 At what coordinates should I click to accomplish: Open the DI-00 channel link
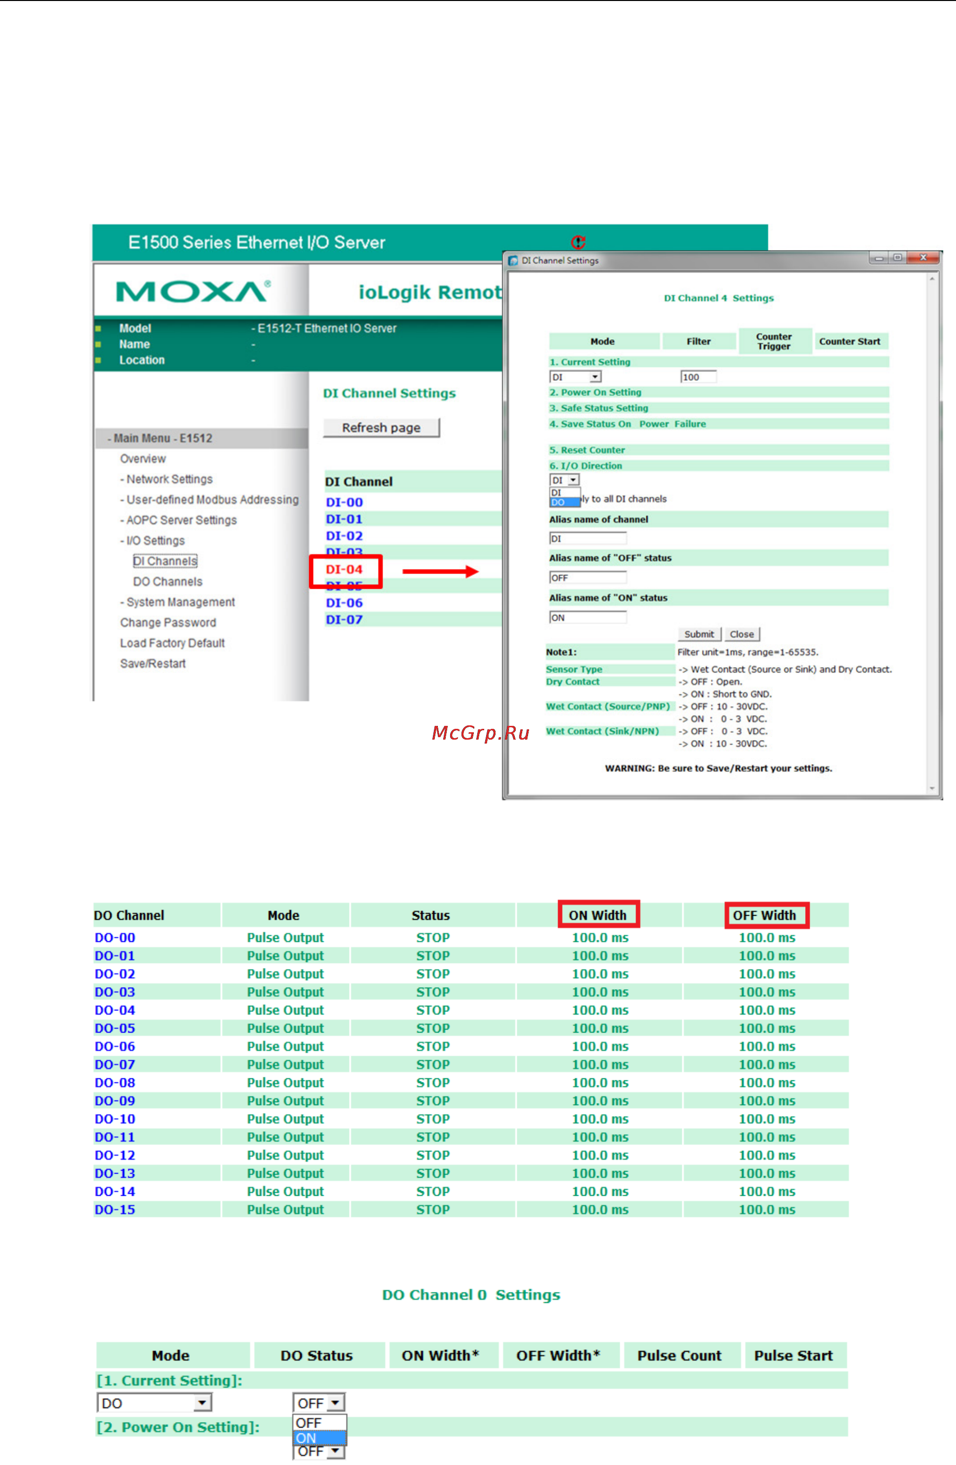344,502
